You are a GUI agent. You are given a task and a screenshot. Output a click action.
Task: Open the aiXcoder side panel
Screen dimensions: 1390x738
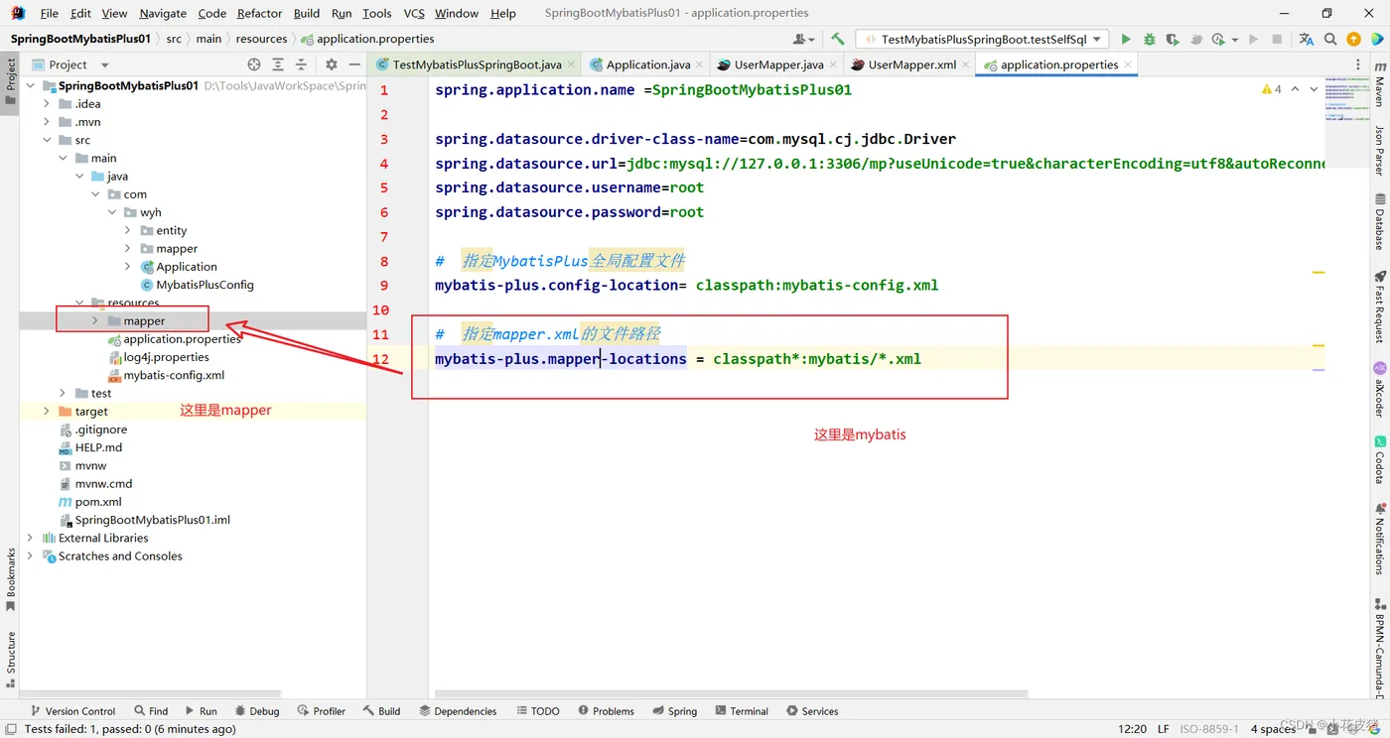[x=1379, y=391]
